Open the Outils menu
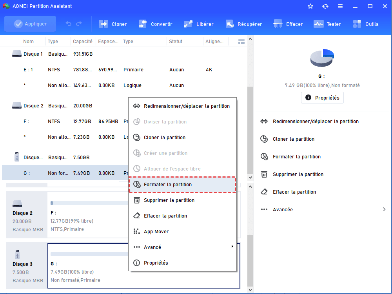 tap(366, 24)
